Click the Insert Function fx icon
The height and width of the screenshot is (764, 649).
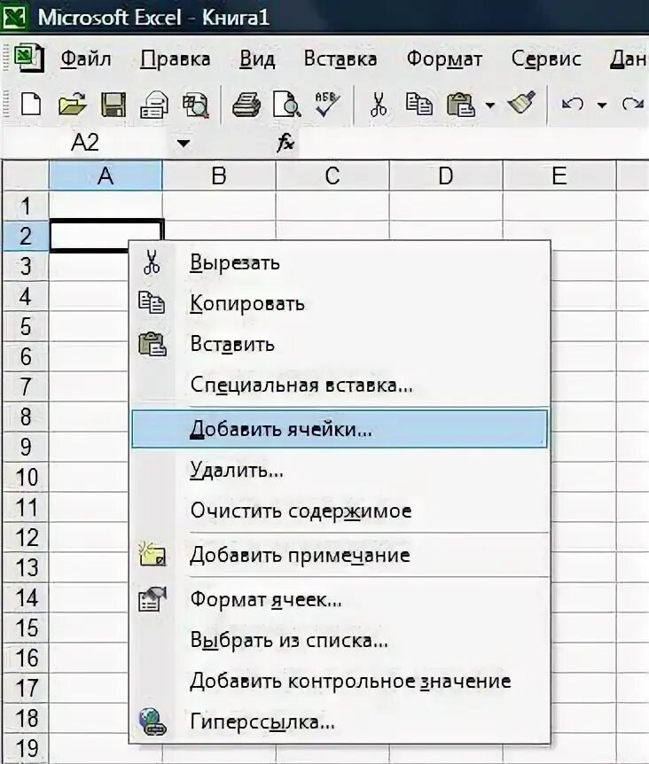[x=285, y=144]
